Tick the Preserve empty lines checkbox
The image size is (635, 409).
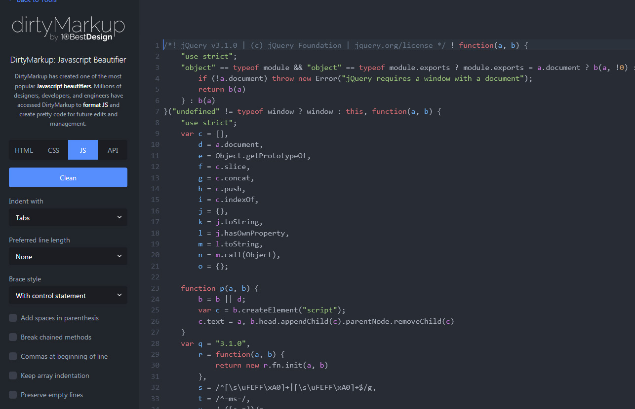tap(13, 395)
